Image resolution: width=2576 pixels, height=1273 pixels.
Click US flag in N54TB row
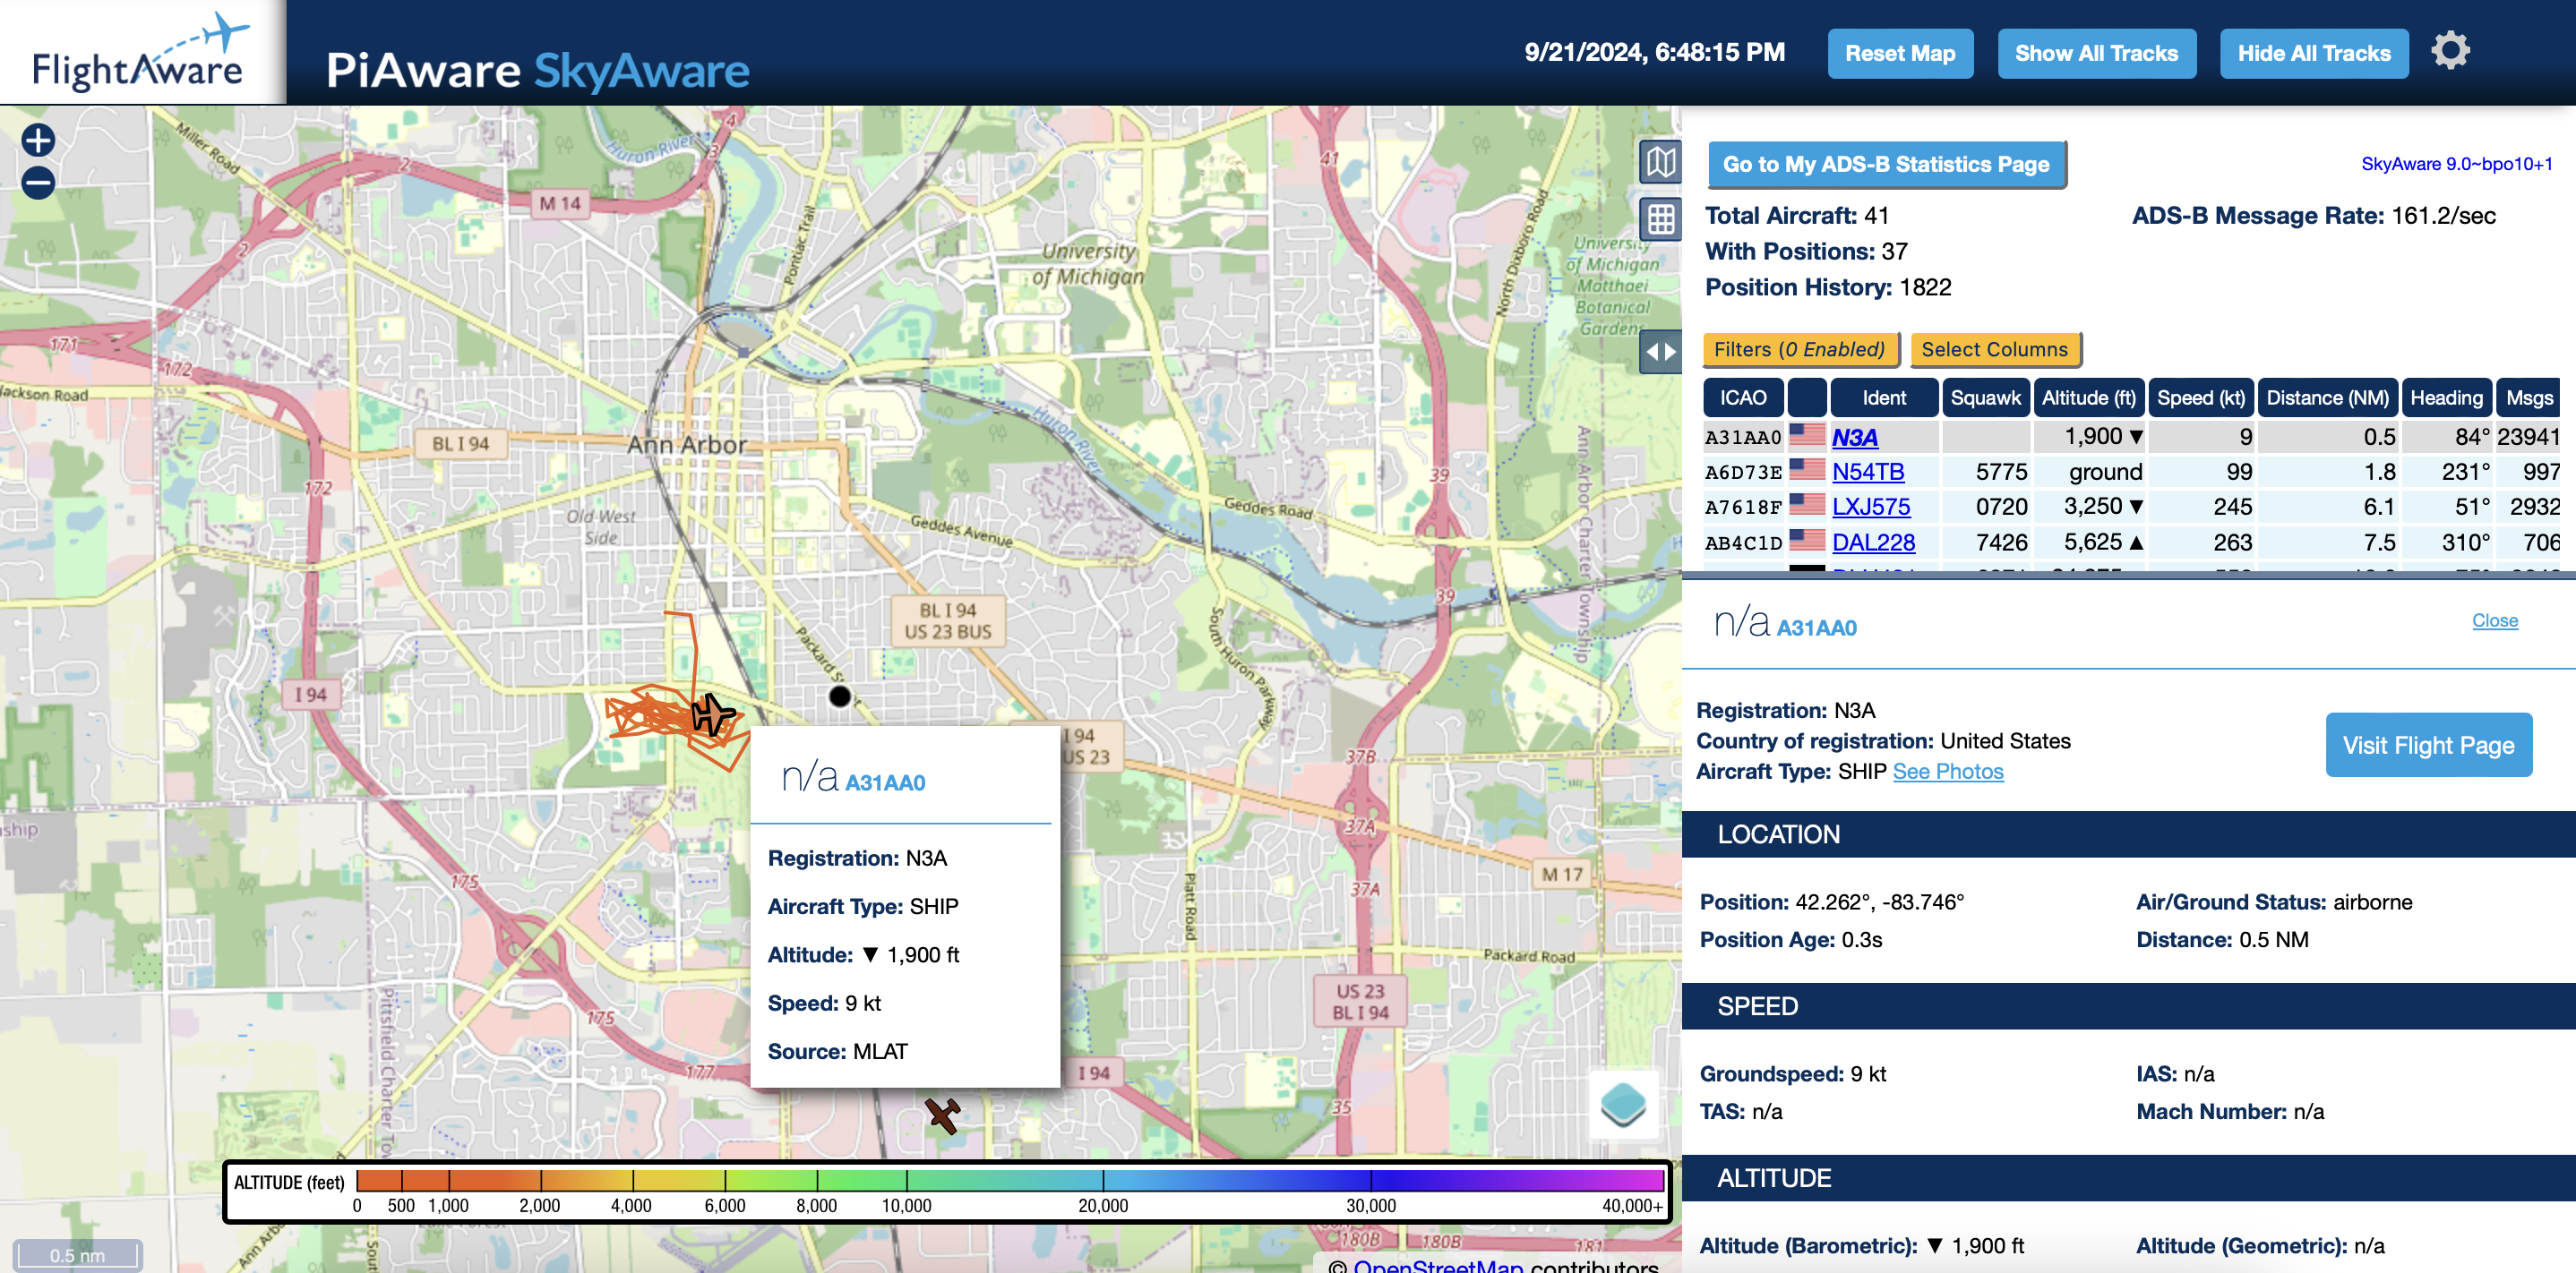(1806, 470)
